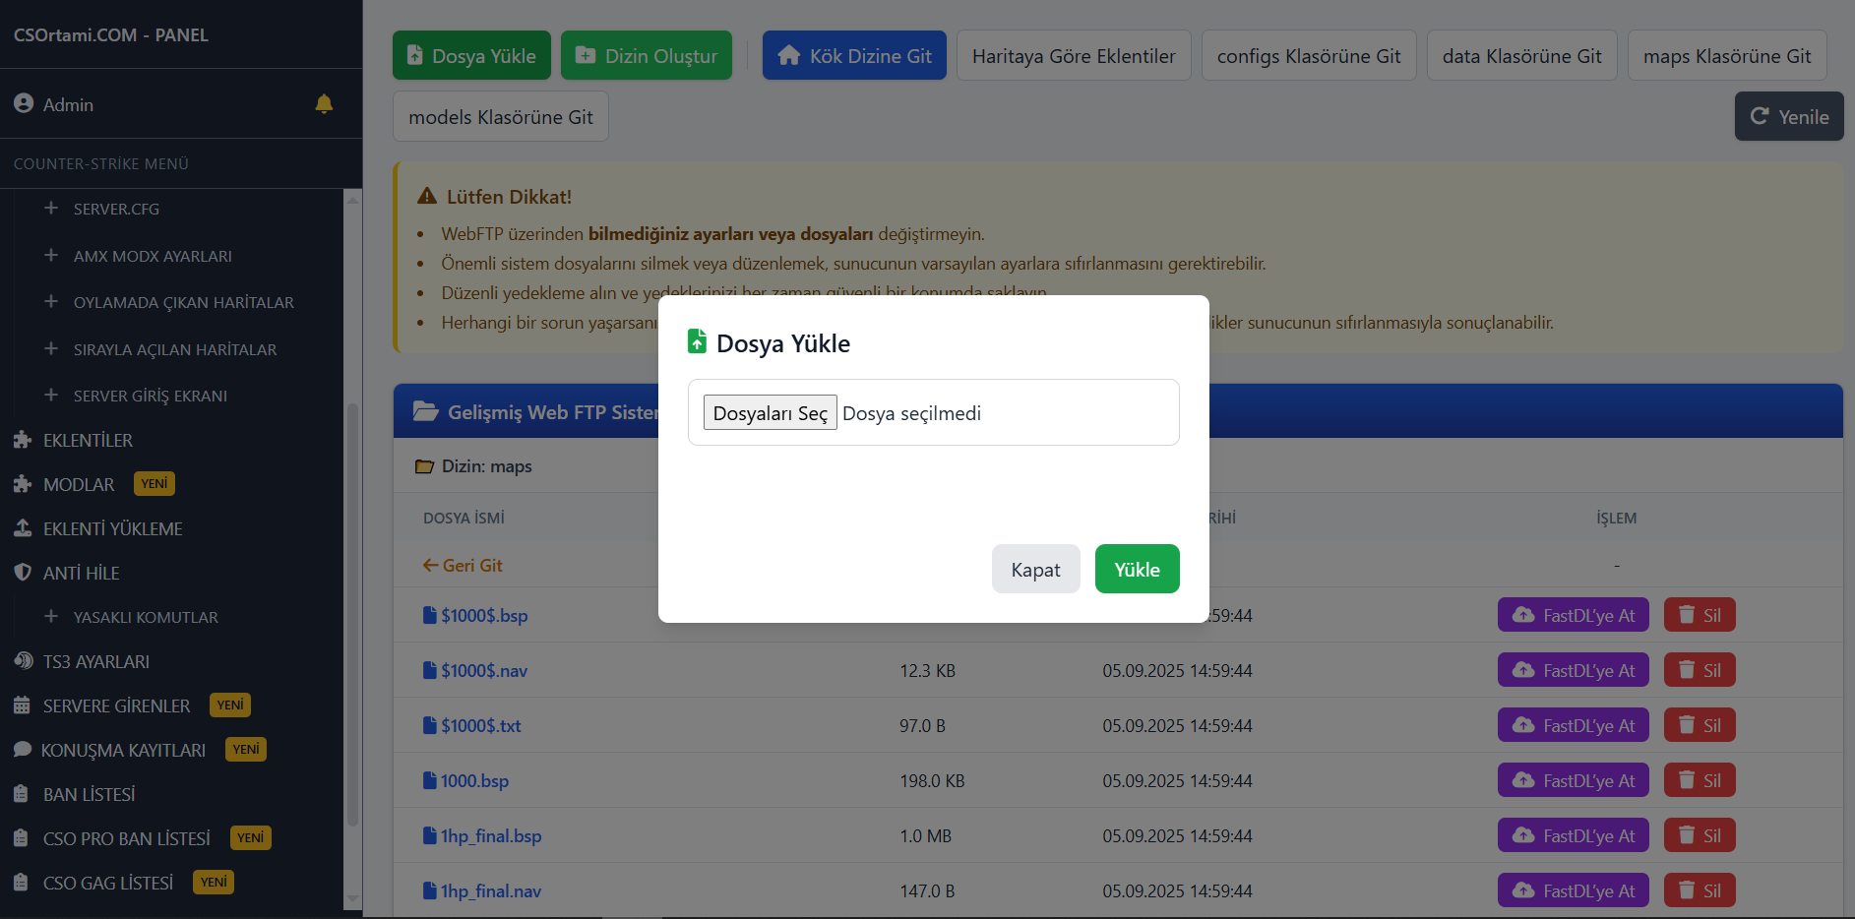Expand AMX MODX AYARLARI plus sign
Image resolution: width=1855 pixels, height=919 pixels.
coord(51,256)
